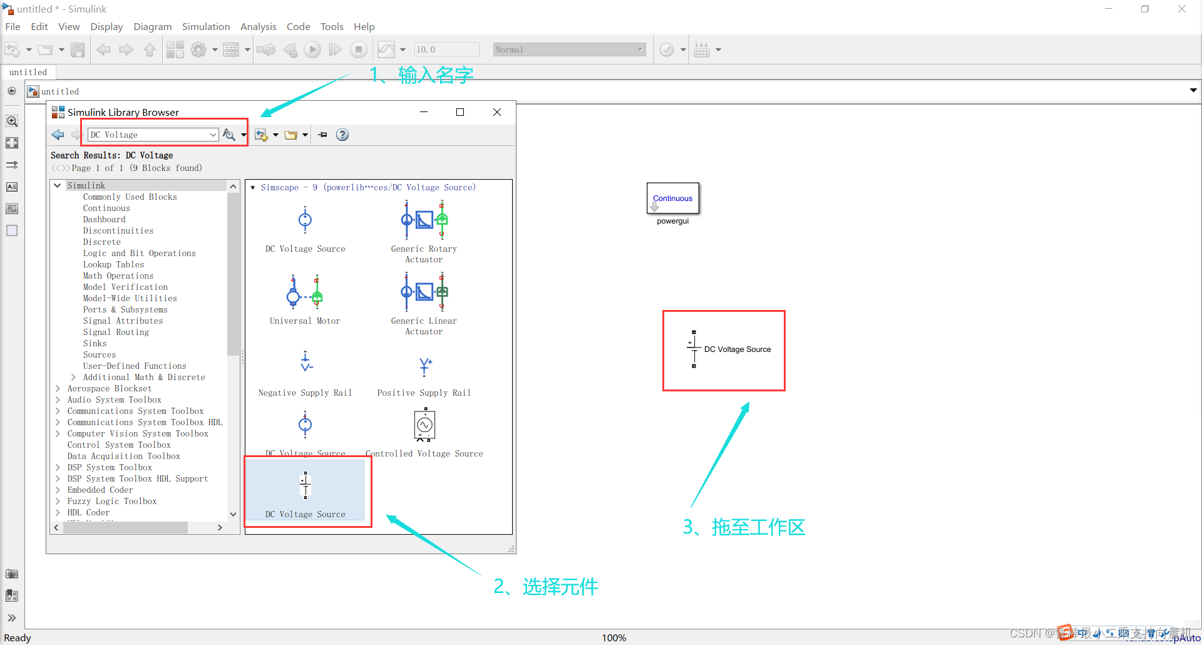Click the simulation stop time field
The image size is (1202, 645).
tap(446, 49)
